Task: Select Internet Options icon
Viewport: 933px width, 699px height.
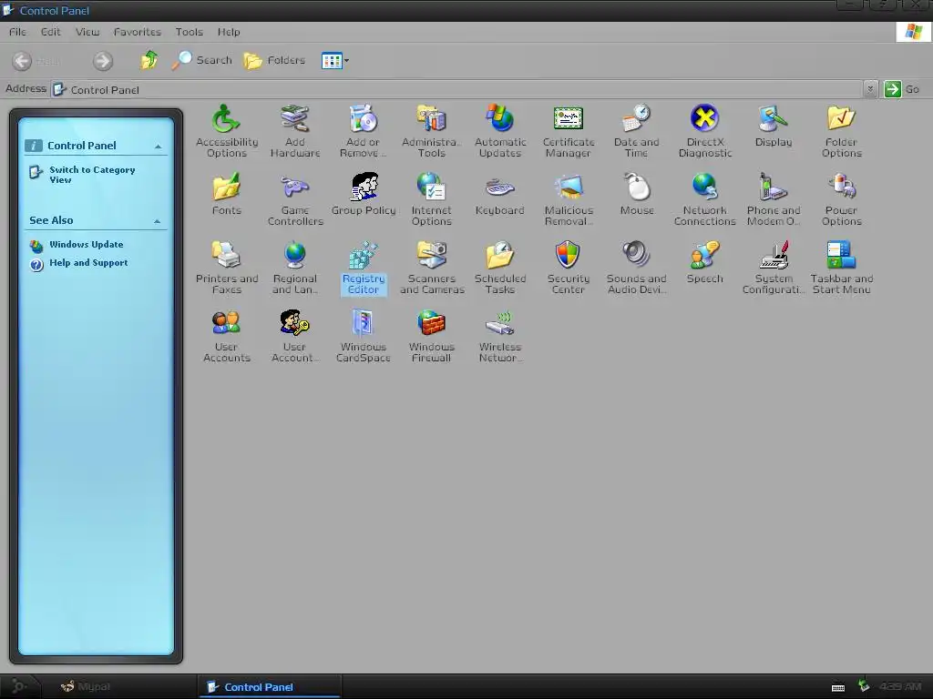Action: pyautogui.click(x=431, y=199)
